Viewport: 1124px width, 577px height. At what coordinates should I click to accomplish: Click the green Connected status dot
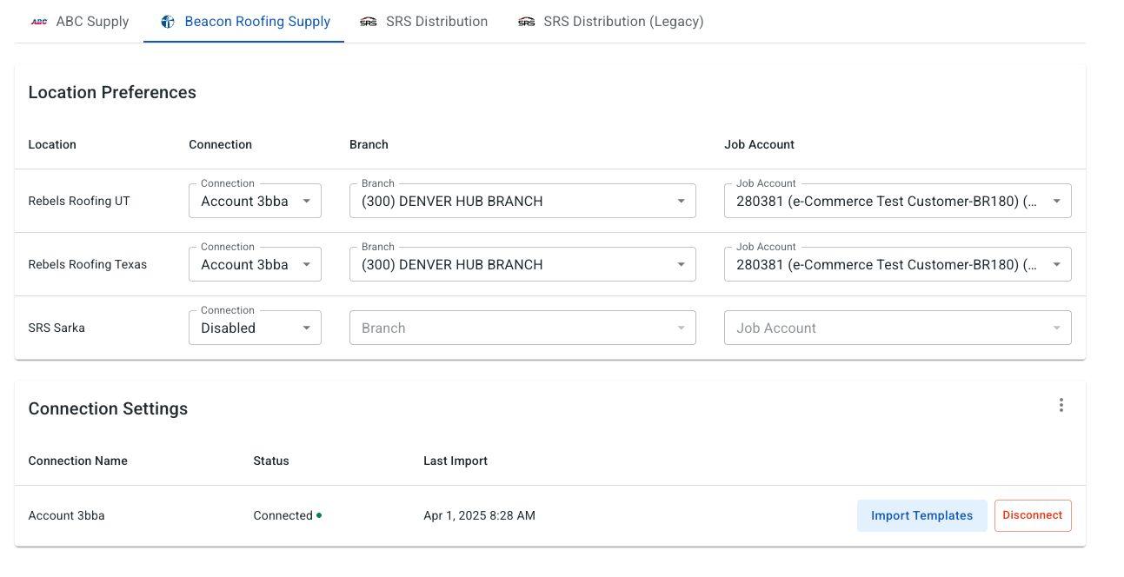[x=319, y=515]
